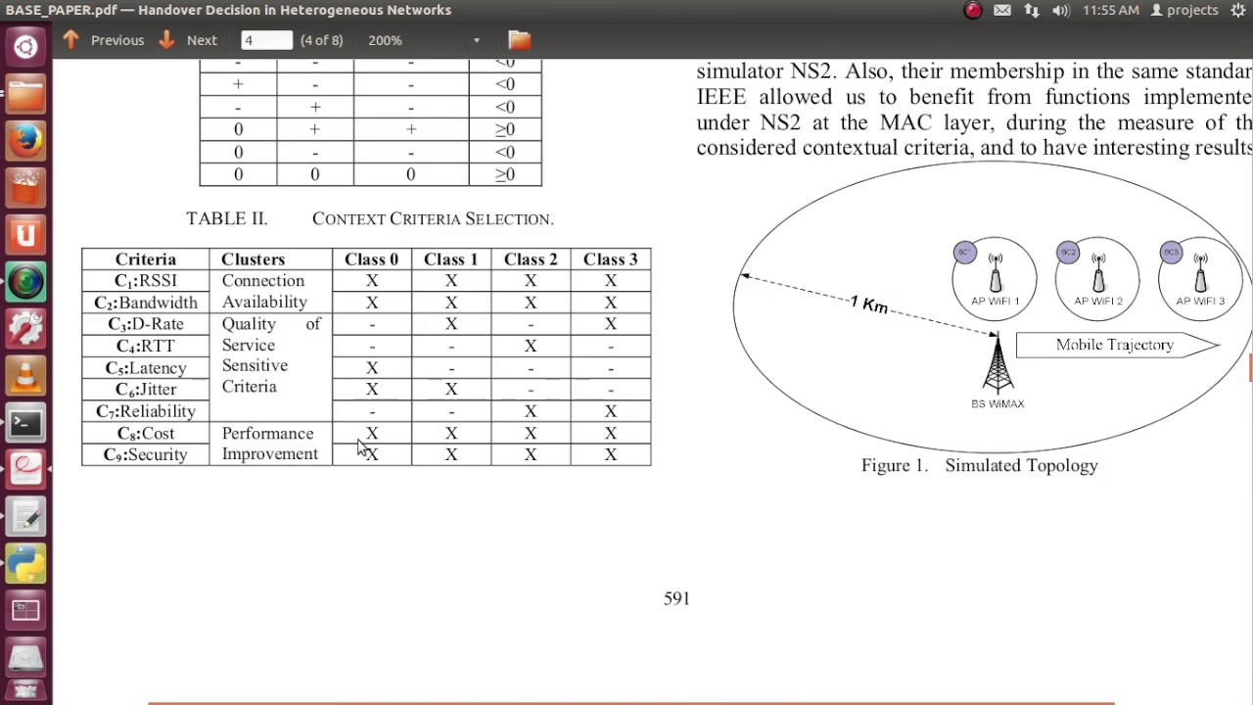This screenshot has height=705, width=1253.
Task: Click the C6:Jitter table row label
Action: [x=146, y=390]
